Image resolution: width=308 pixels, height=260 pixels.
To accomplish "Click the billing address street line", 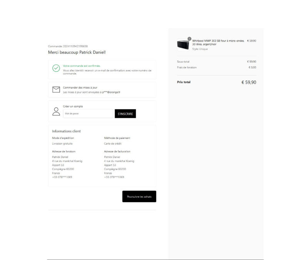I will tap(119, 161).
